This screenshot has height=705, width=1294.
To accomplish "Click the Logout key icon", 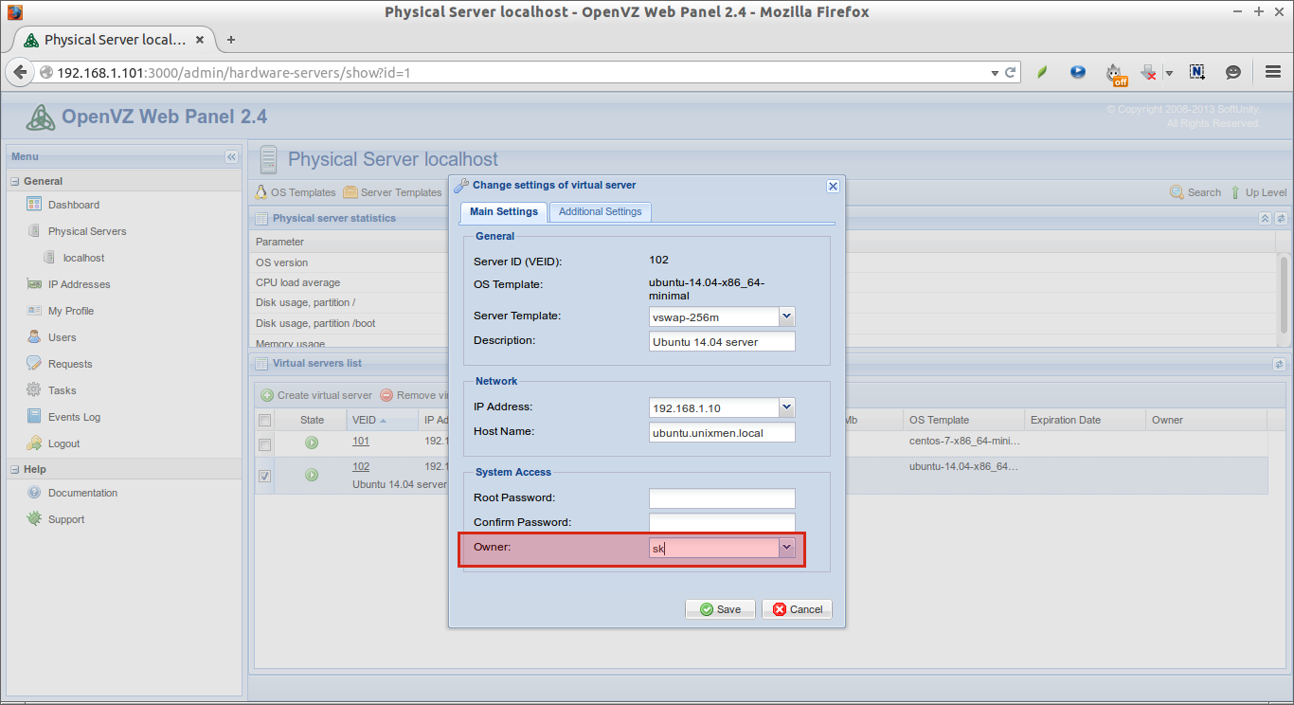I will [x=34, y=443].
